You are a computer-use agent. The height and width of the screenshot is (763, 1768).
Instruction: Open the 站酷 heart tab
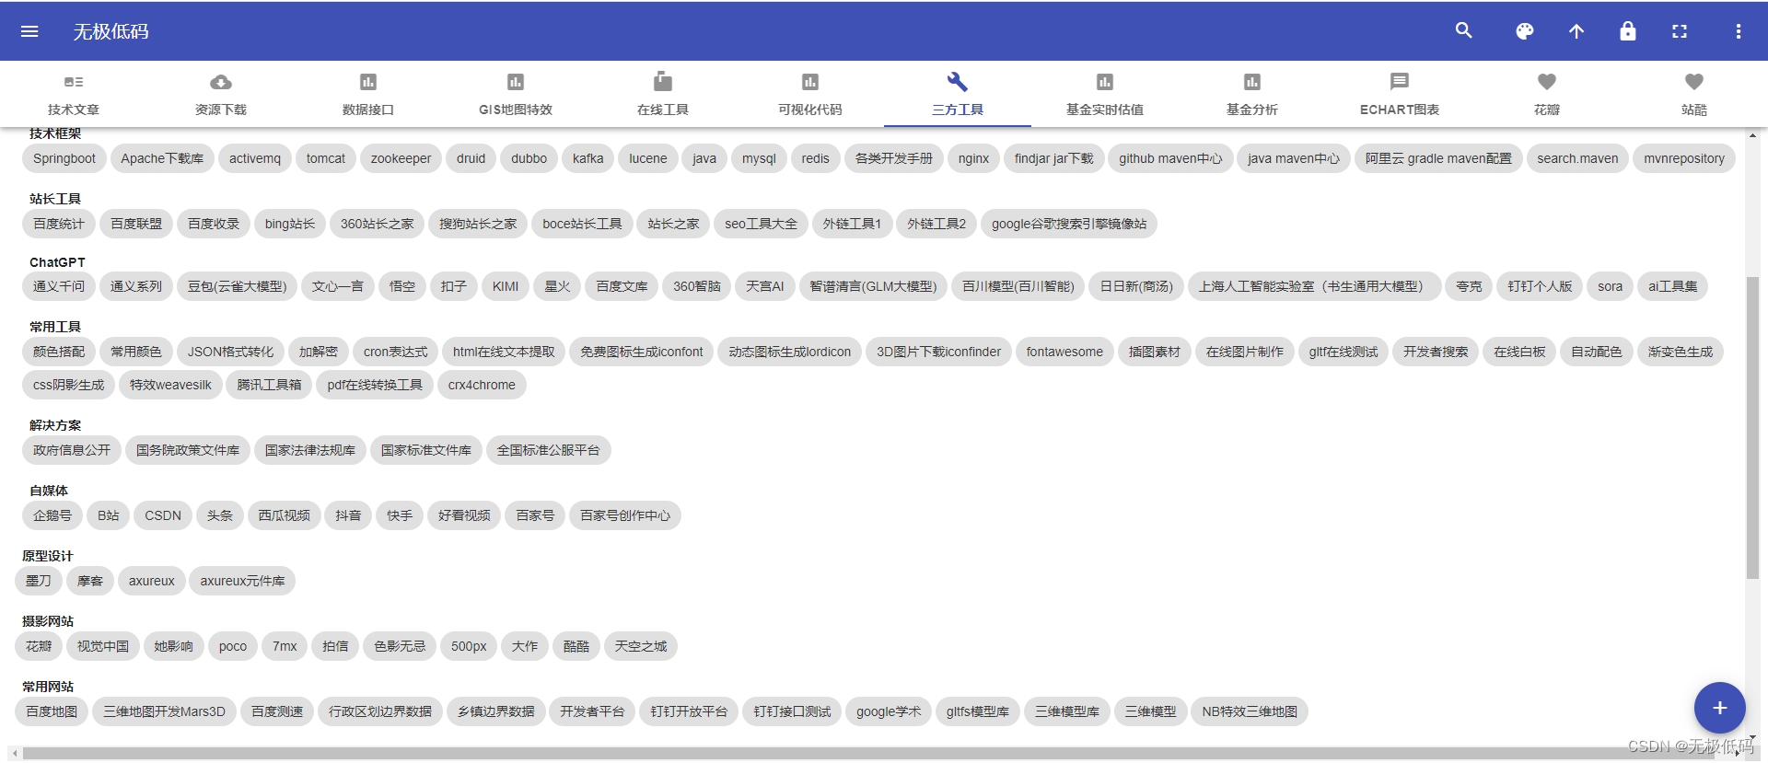click(1694, 94)
